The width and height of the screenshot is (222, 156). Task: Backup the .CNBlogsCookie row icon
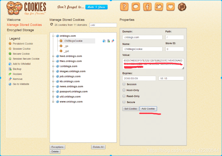click(109, 41)
